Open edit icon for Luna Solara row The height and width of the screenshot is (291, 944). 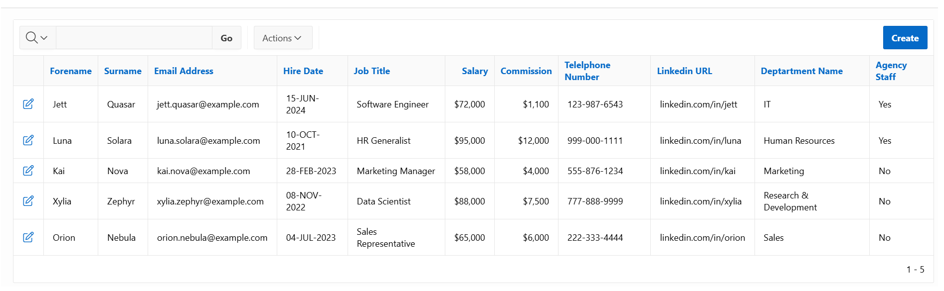[28, 140]
